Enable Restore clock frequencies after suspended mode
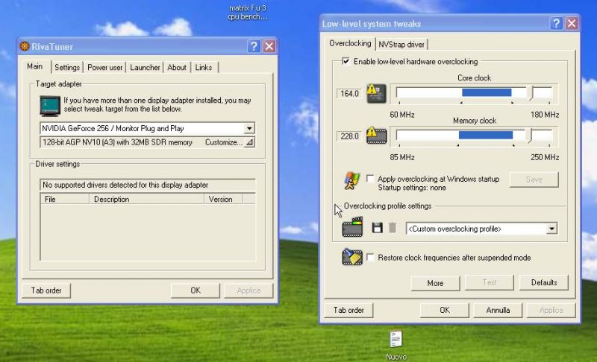Image resolution: width=597 pixels, height=362 pixels. coord(370,258)
